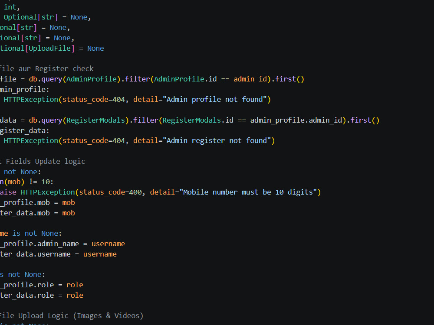The image size is (434, 325).
Task: Click the "Admin profile not found" string
Action: click(214, 100)
